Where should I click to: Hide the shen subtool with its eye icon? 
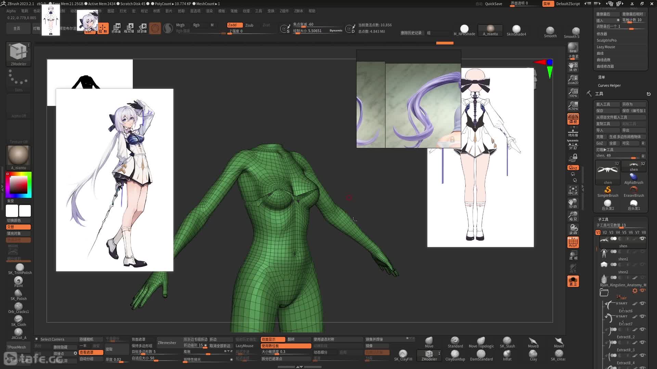[642, 238]
